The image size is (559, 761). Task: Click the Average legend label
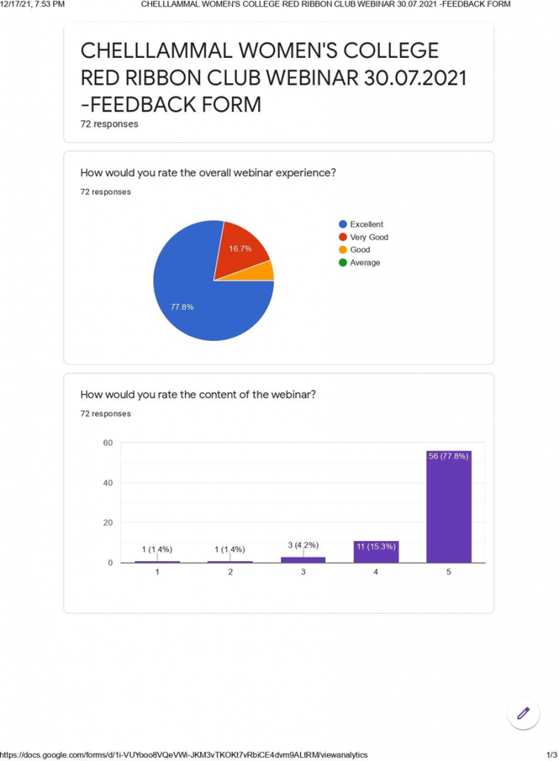coord(365,262)
